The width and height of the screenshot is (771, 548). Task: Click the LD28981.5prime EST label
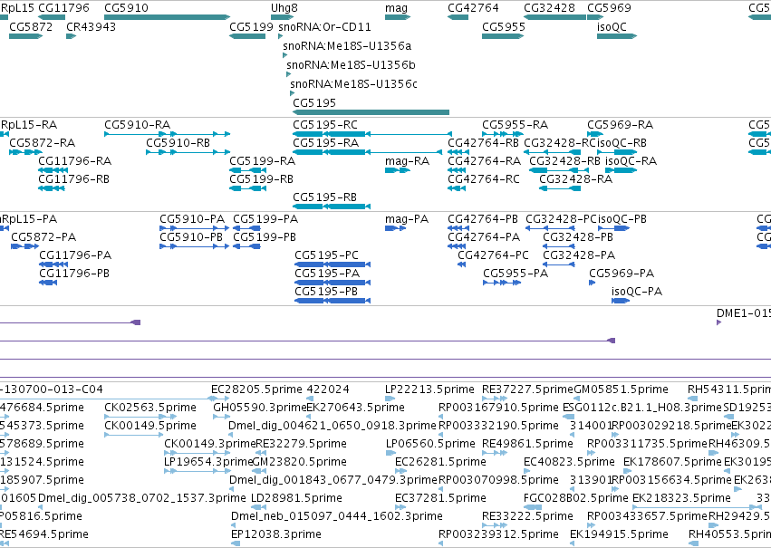tap(296, 498)
